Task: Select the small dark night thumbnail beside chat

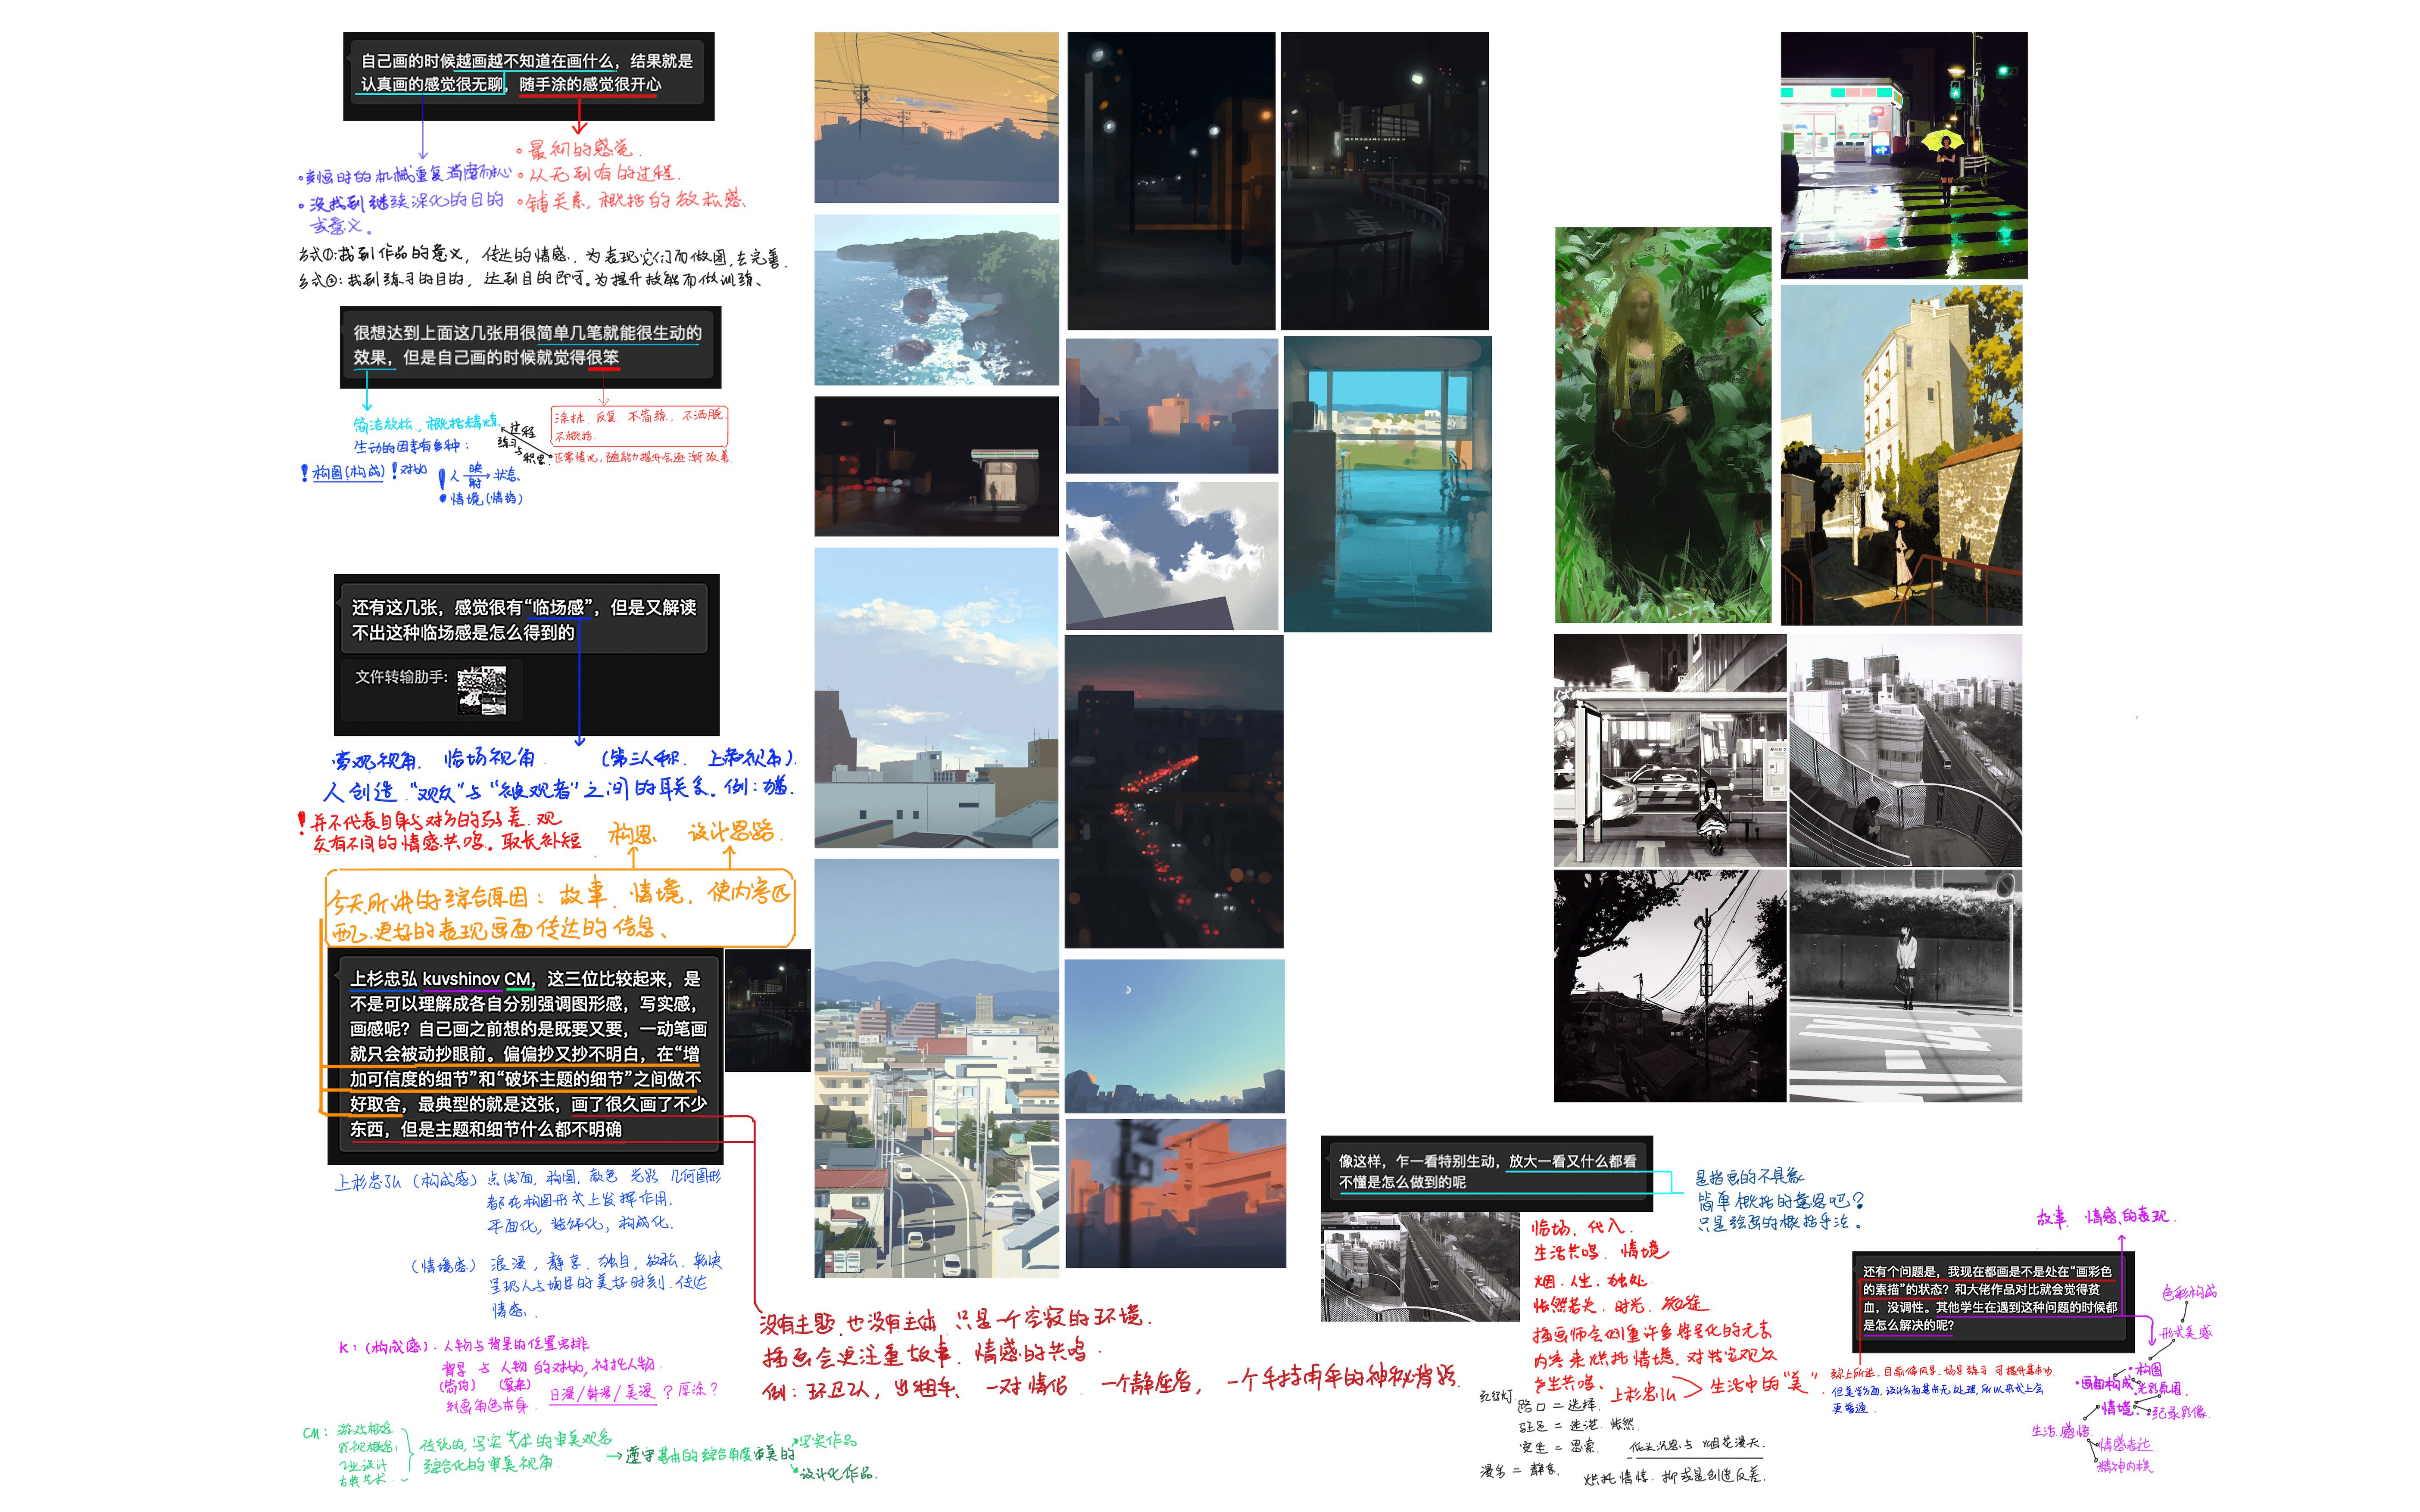Action: (x=768, y=1011)
